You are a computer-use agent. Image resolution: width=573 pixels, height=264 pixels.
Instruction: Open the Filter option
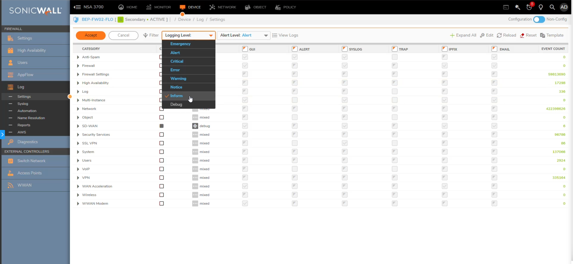151,35
